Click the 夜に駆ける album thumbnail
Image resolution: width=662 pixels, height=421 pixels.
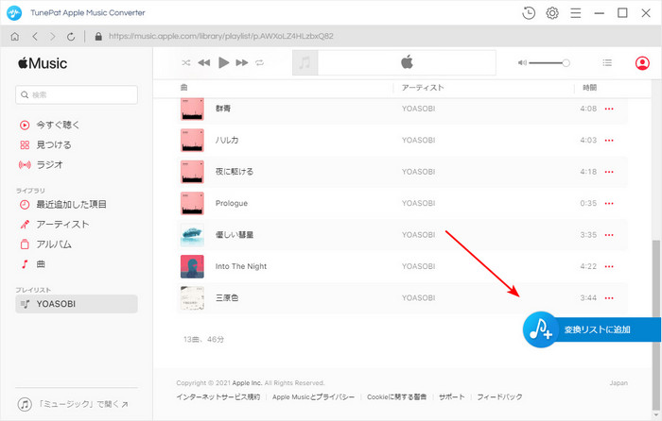pyautogui.click(x=192, y=172)
